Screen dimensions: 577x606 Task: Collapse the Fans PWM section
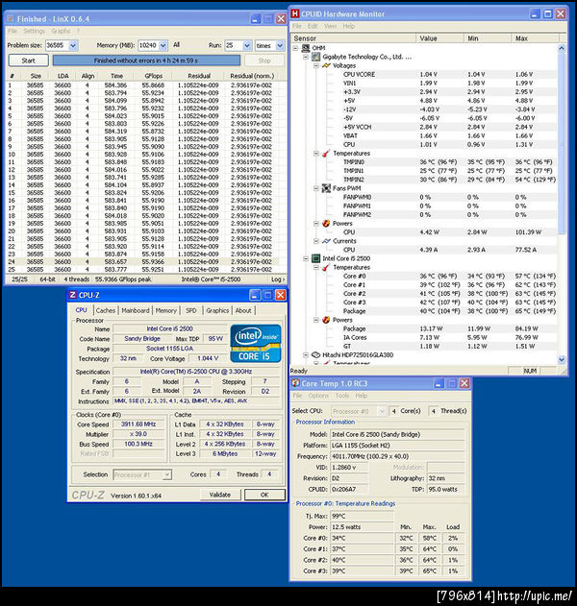[x=316, y=188]
